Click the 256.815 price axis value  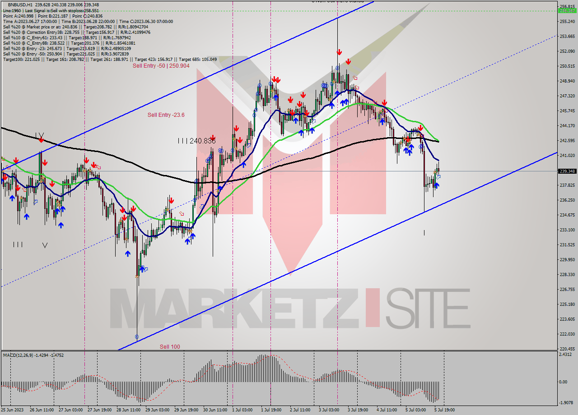(x=567, y=7)
